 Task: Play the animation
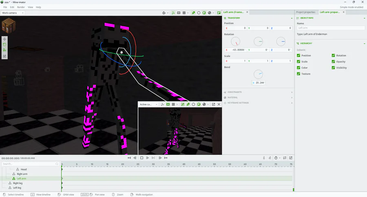tap(148, 158)
